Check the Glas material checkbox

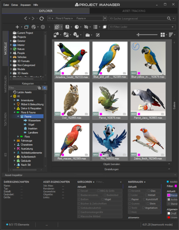(x=149, y=191)
